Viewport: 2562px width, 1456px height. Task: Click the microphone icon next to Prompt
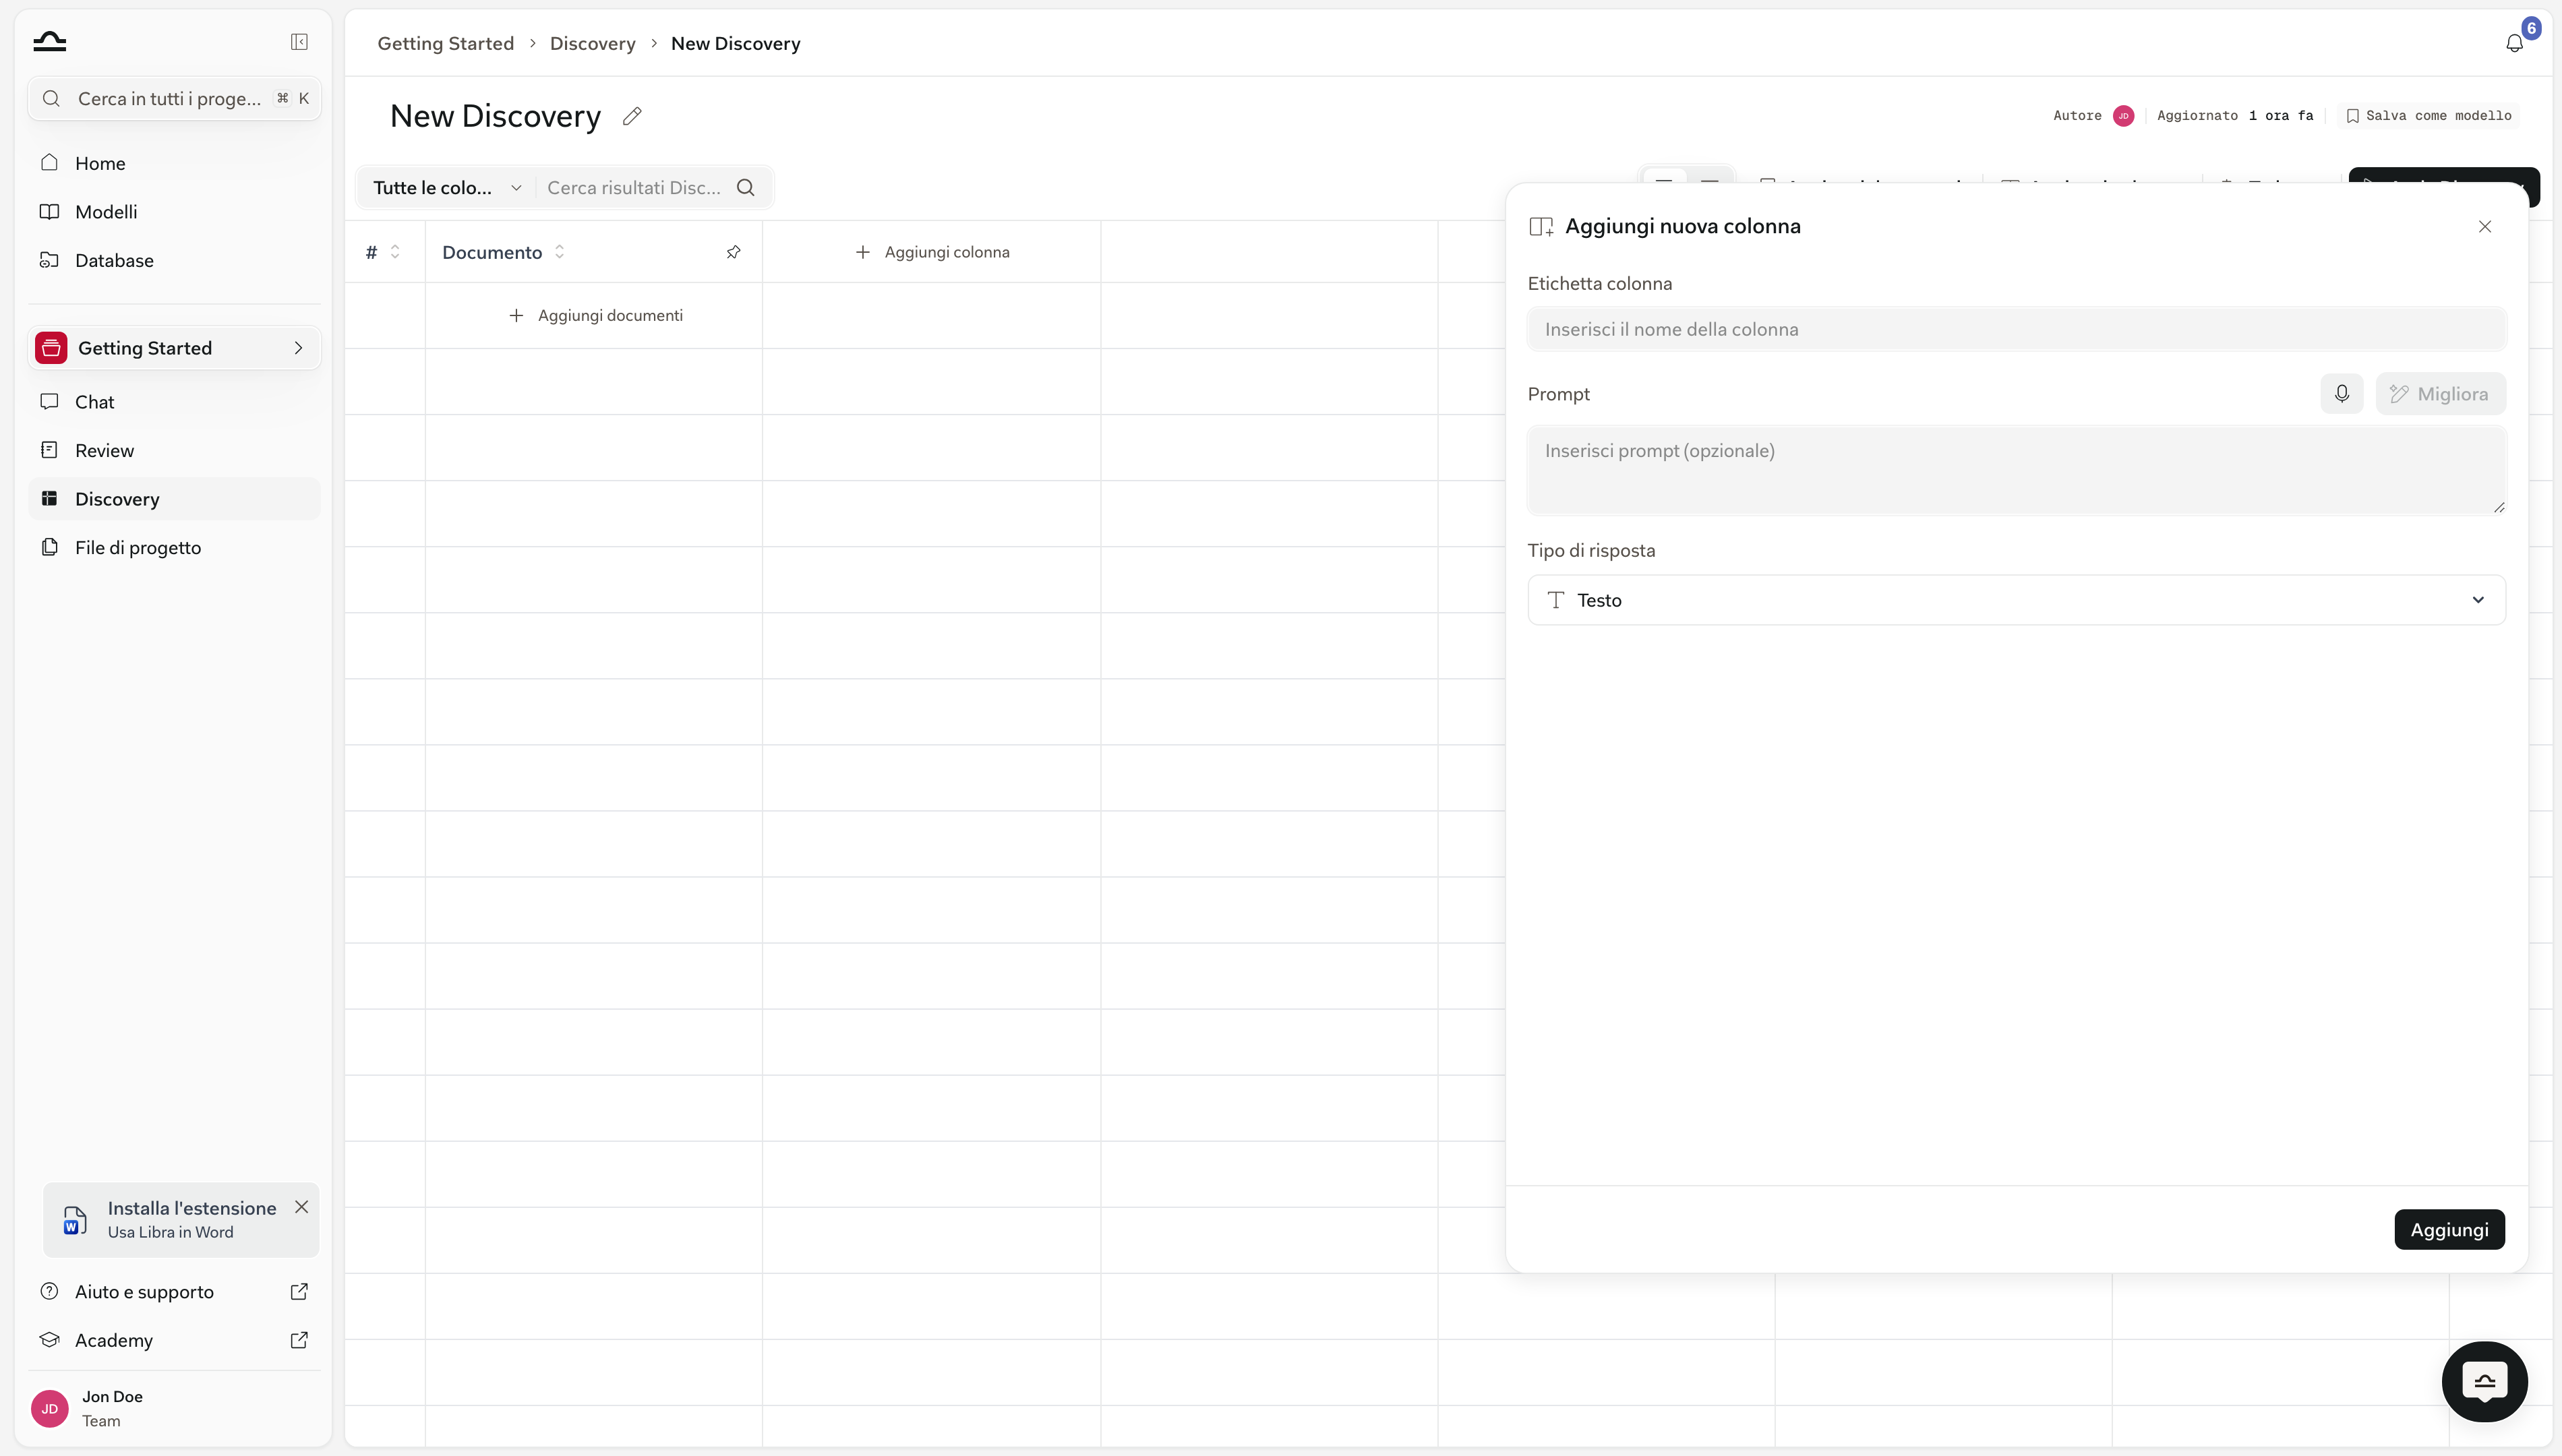tap(2342, 394)
